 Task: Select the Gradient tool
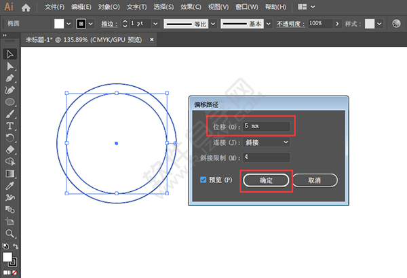coord(10,174)
